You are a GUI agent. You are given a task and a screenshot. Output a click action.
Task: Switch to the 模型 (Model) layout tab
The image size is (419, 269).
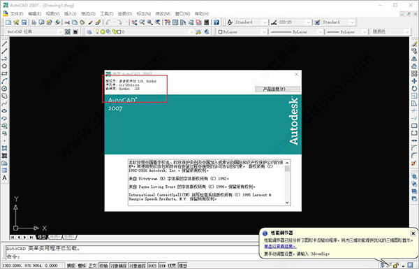42,237
